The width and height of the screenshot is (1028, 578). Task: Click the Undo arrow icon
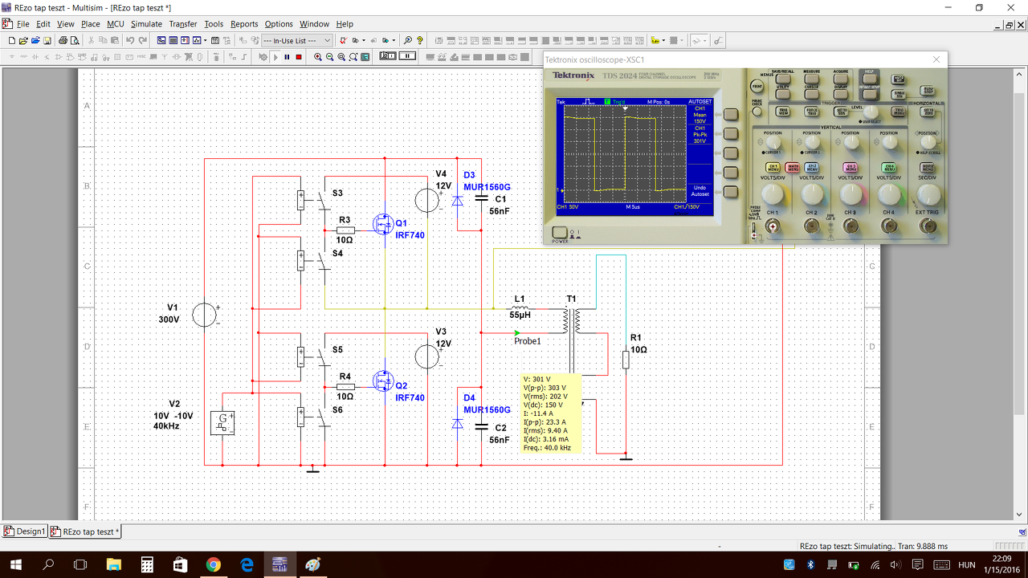pos(130,40)
